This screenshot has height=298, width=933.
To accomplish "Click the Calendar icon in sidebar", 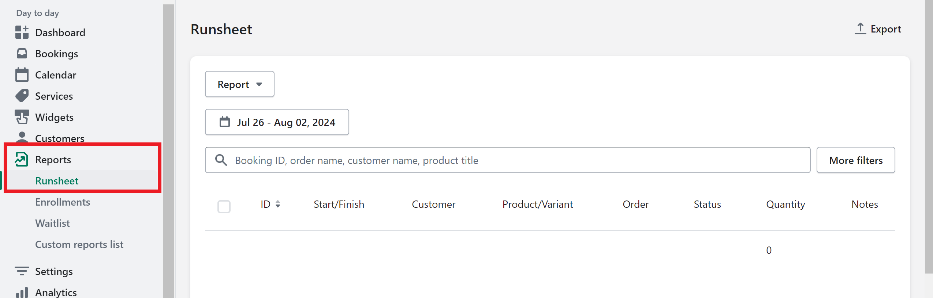I will pos(22,74).
